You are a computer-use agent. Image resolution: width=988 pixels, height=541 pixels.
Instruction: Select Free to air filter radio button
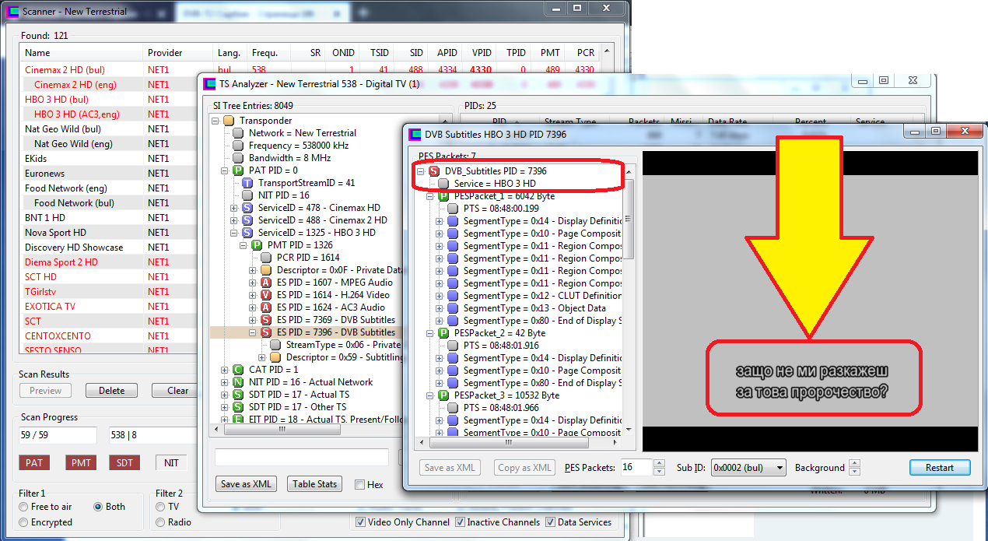pos(24,507)
